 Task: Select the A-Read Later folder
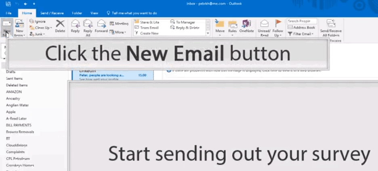17,119
